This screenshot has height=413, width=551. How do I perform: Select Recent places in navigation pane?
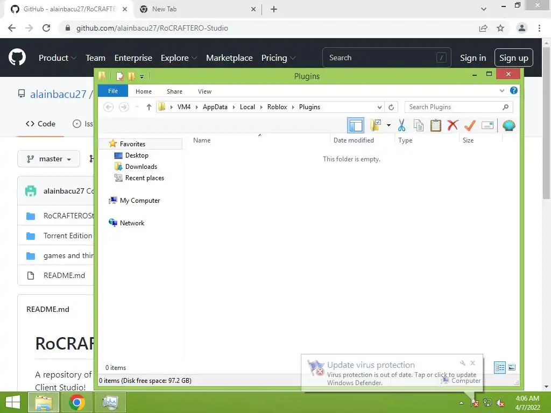pyautogui.click(x=144, y=177)
